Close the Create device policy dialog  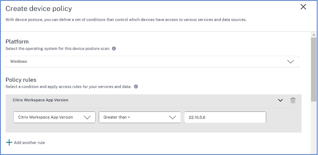[x=303, y=7]
